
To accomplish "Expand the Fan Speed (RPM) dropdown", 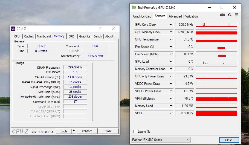I will (x=171, y=54).
